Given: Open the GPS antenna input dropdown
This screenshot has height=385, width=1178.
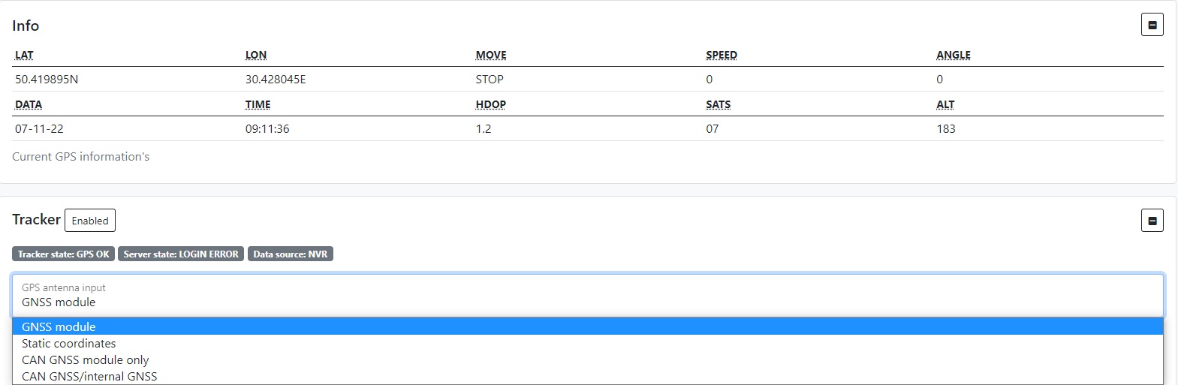Looking at the screenshot, I should click(587, 296).
